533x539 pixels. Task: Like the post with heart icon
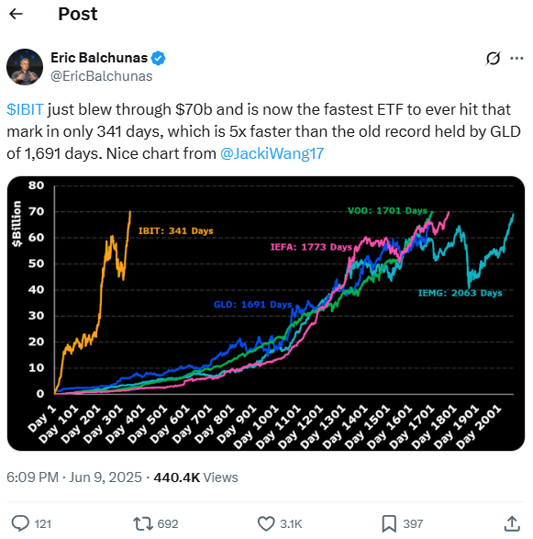[266, 523]
